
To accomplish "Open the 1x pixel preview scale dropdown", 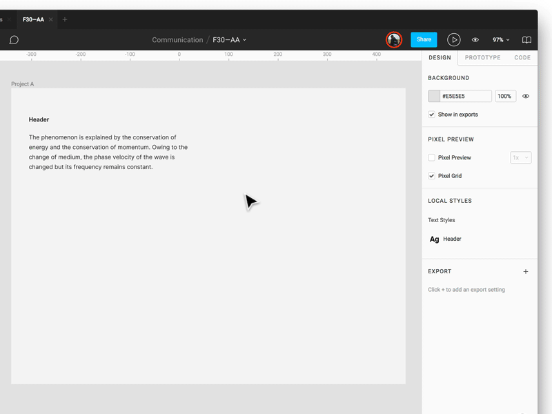I will click(x=520, y=158).
